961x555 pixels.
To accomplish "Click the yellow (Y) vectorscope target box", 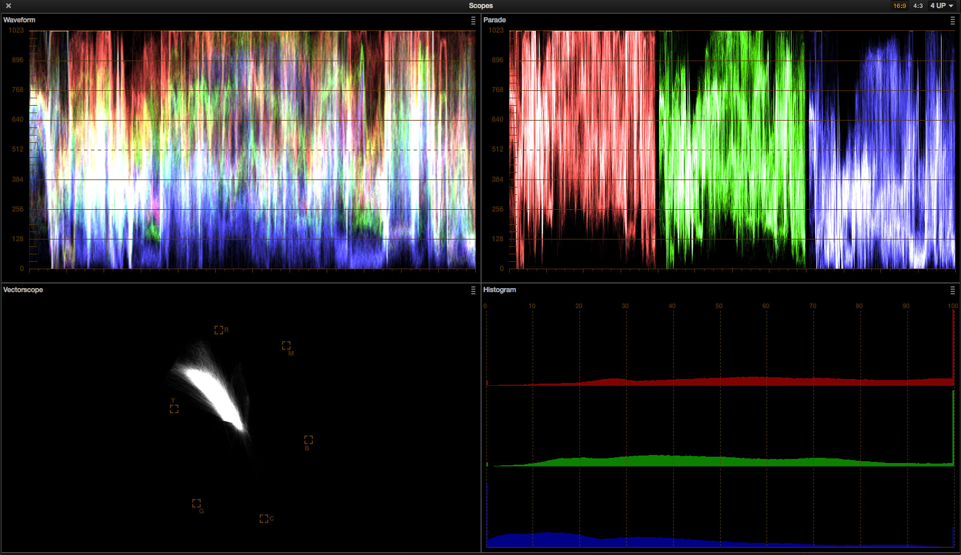I will 174,409.
